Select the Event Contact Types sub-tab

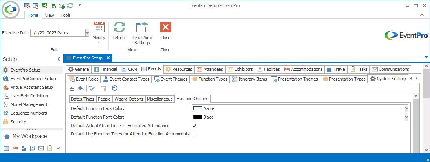point(126,79)
